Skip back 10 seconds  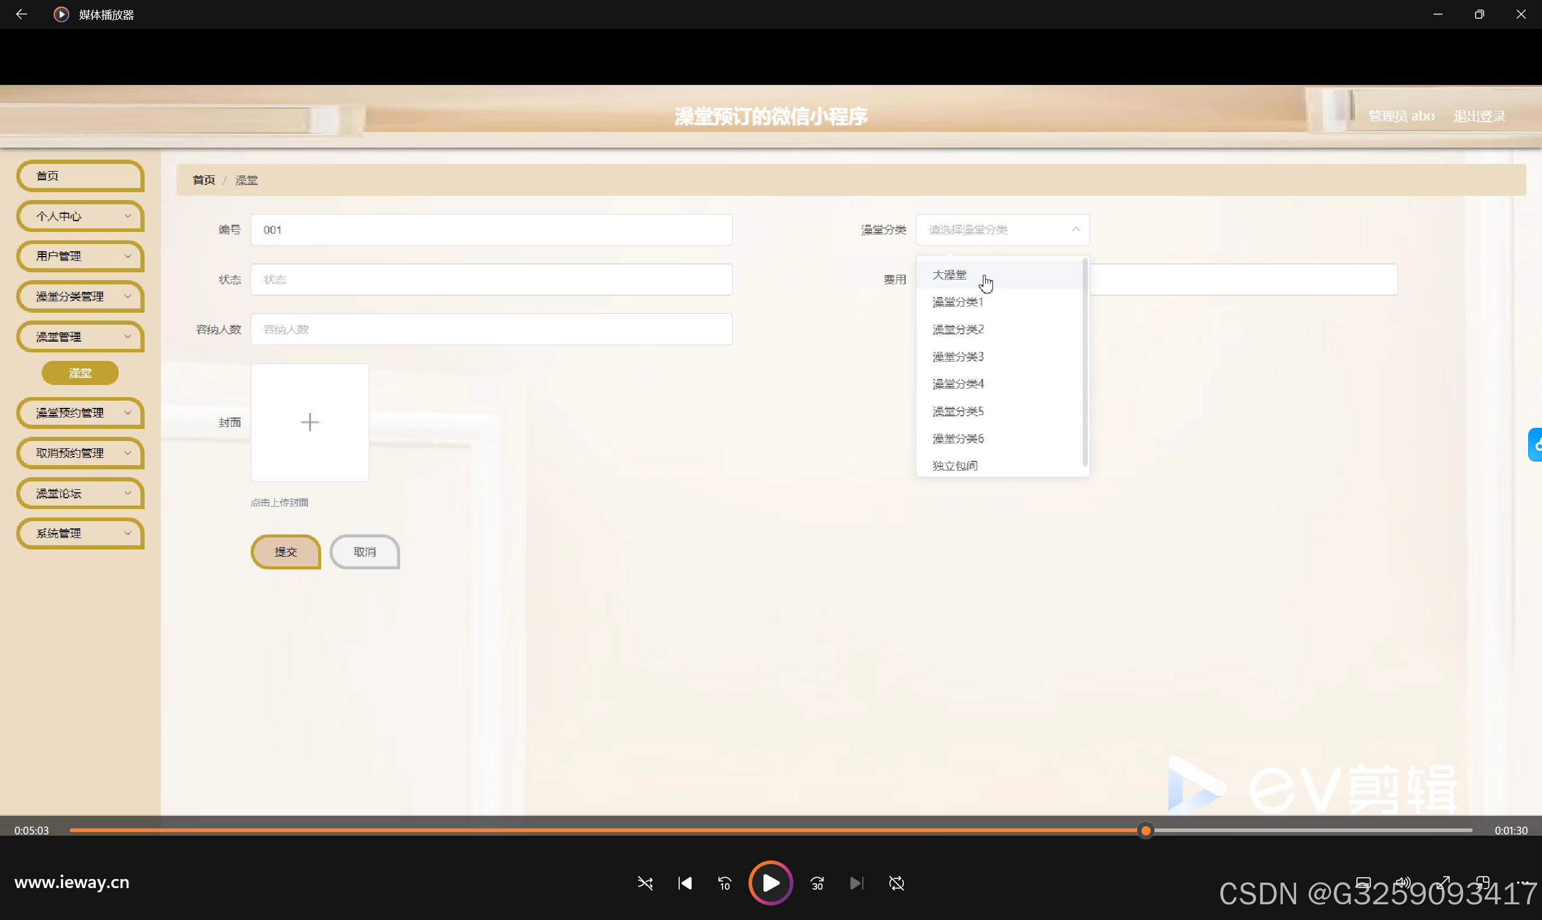click(724, 883)
